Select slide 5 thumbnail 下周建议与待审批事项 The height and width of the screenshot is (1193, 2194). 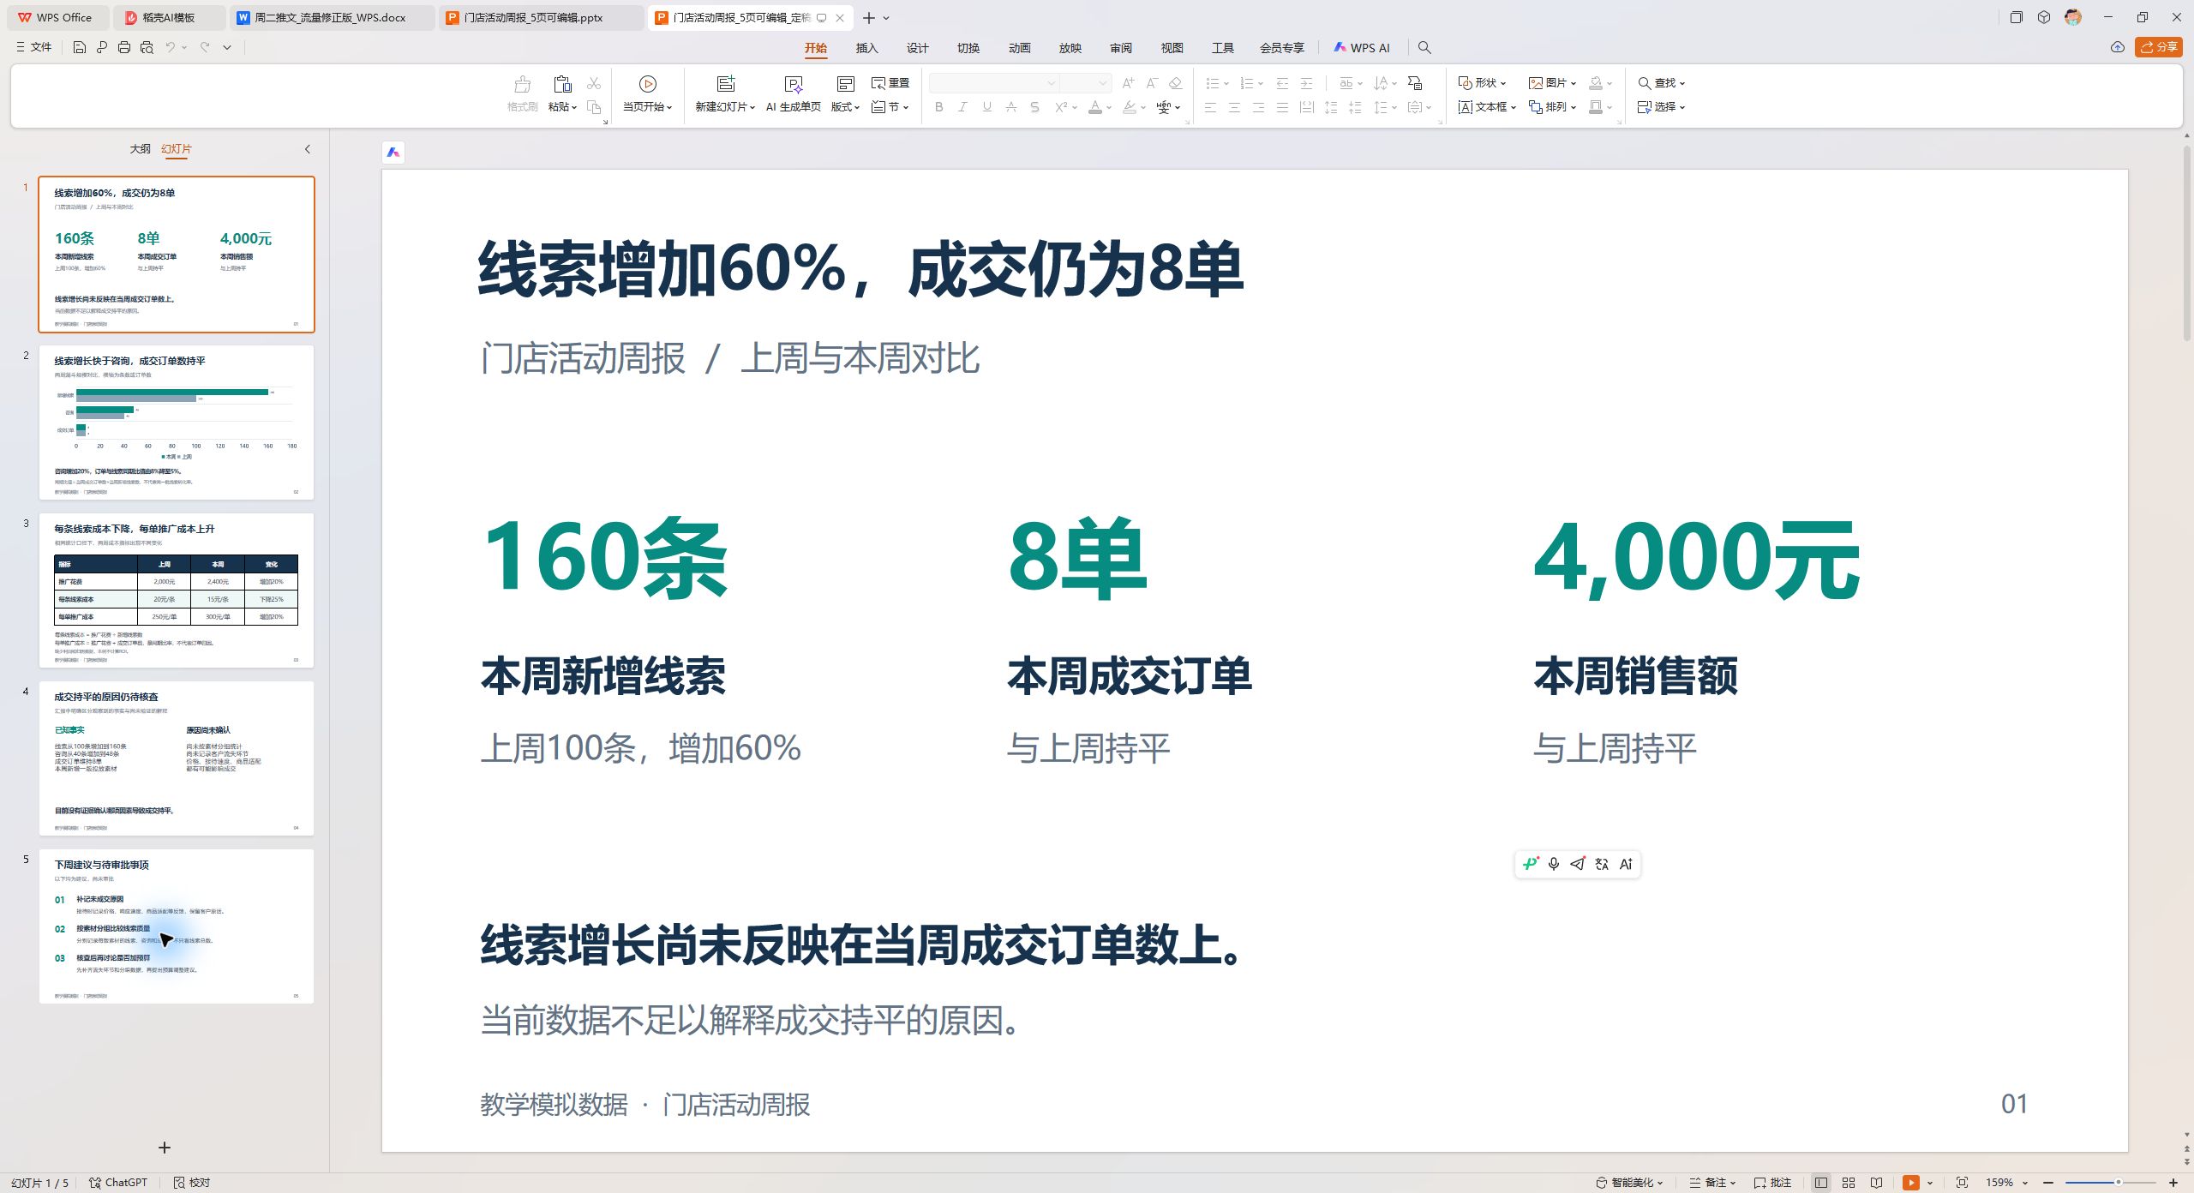[x=177, y=926]
